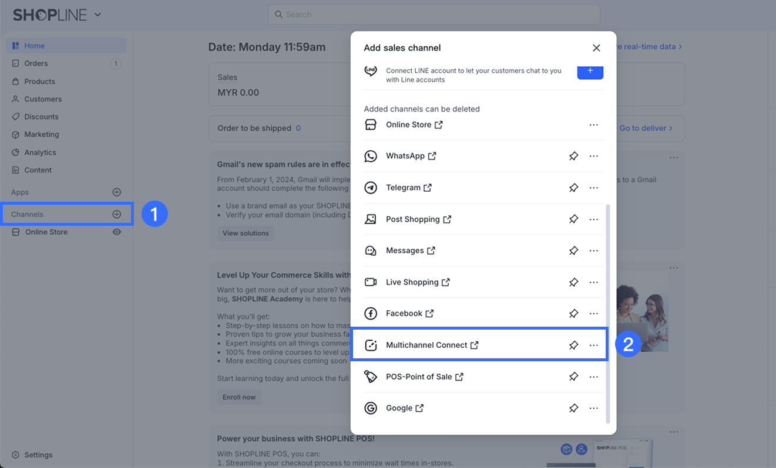Click the plus icon beside Apps
The width and height of the screenshot is (776, 468).
[116, 192]
